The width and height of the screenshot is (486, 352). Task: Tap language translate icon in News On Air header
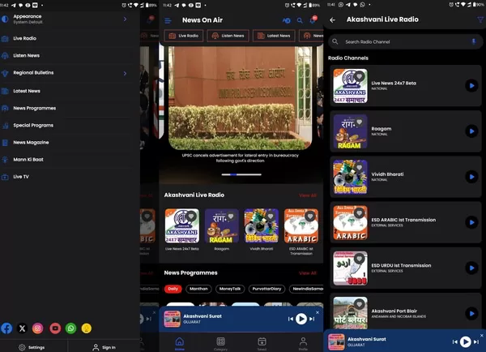[x=287, y=20]
